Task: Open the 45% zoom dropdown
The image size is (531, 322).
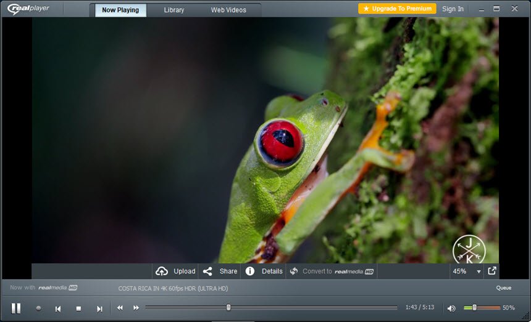Action: tap(467, 272)
